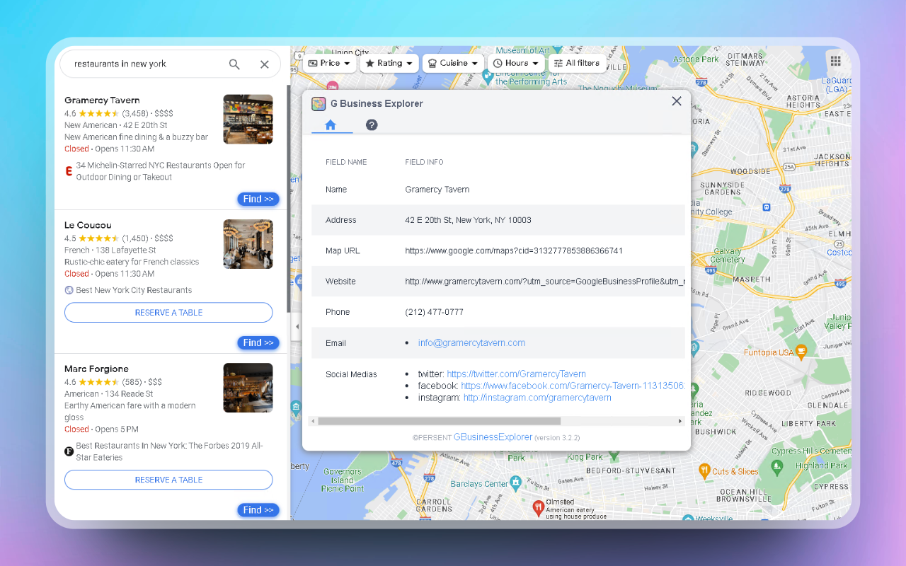Click the Eater logo next to the Michelin article
The height and width of the screenshot is (566, 906).
tap(69, 171)
